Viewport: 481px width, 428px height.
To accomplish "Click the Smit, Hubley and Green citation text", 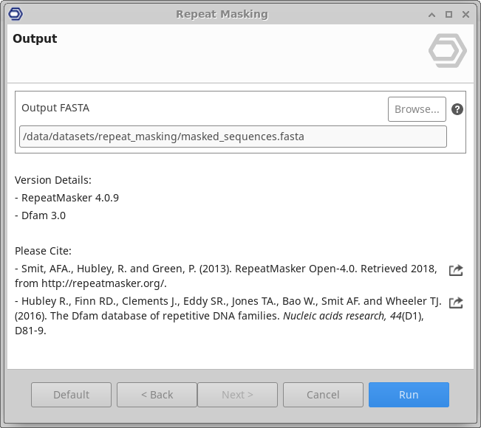I will pos(222,276).
